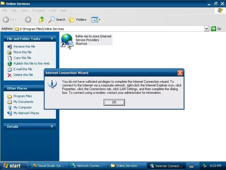Click the folder icon in the Address bar
The height and width of the screenshot is (170, 226).
17,29
